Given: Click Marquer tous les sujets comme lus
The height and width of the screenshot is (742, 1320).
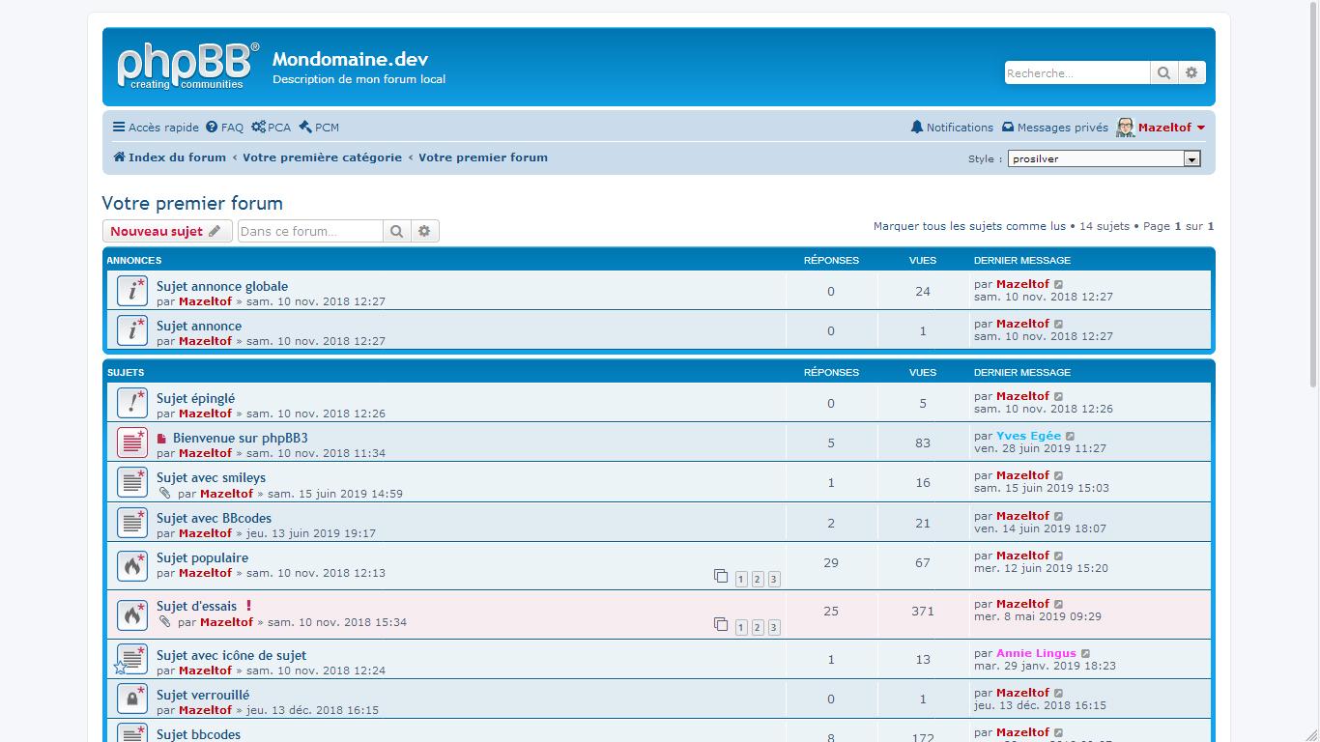Looking at the screenshot, I should coord(969,226).
